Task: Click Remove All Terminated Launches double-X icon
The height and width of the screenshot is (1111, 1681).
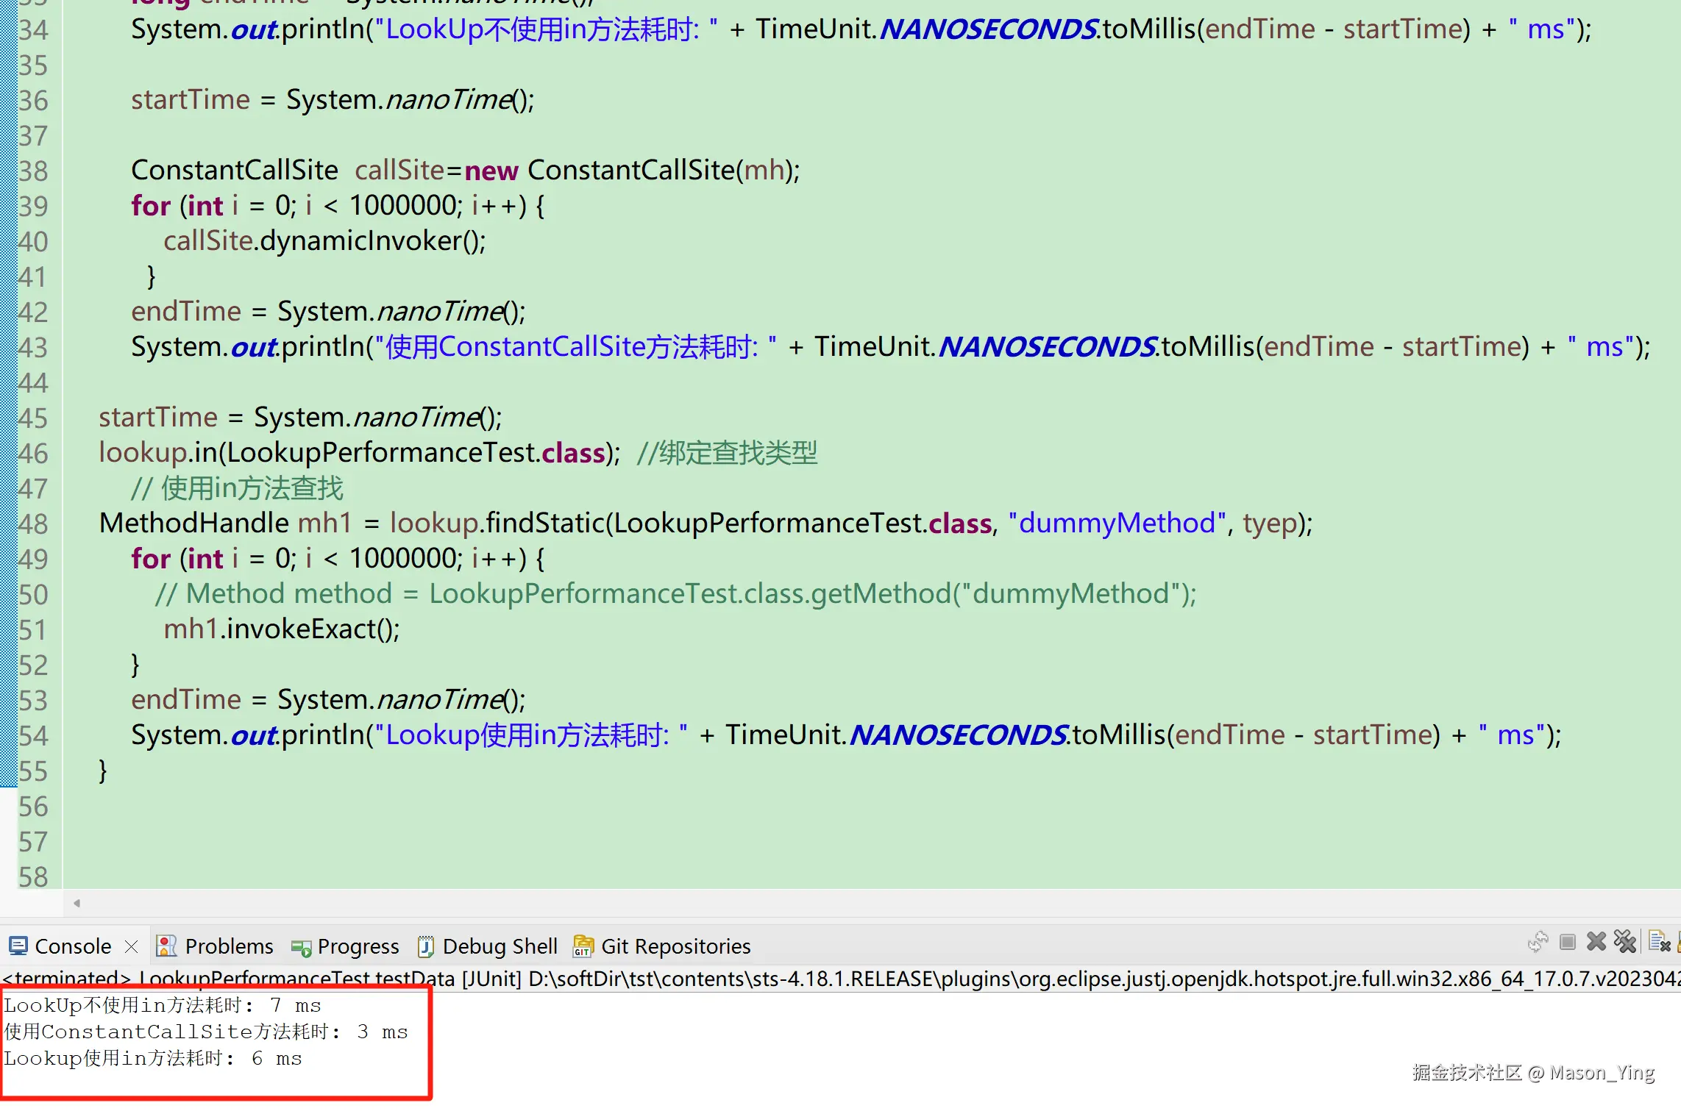Action: pyautogui.click(x=1624, y=942)
